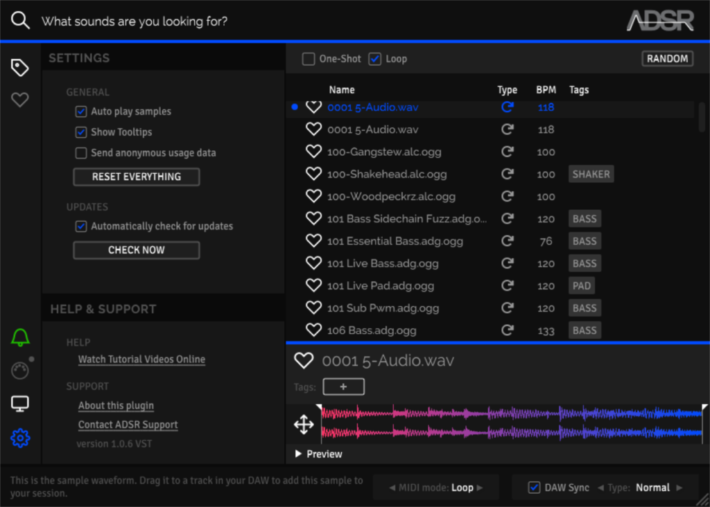This screenshot has width=710, height=507.
Task: Toggle the DAW Sync checkbox
Action: pos(534,488)
